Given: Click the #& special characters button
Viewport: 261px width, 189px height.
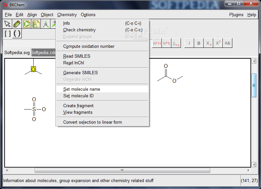Looking at the screenshot, I should tap(227, 43).
